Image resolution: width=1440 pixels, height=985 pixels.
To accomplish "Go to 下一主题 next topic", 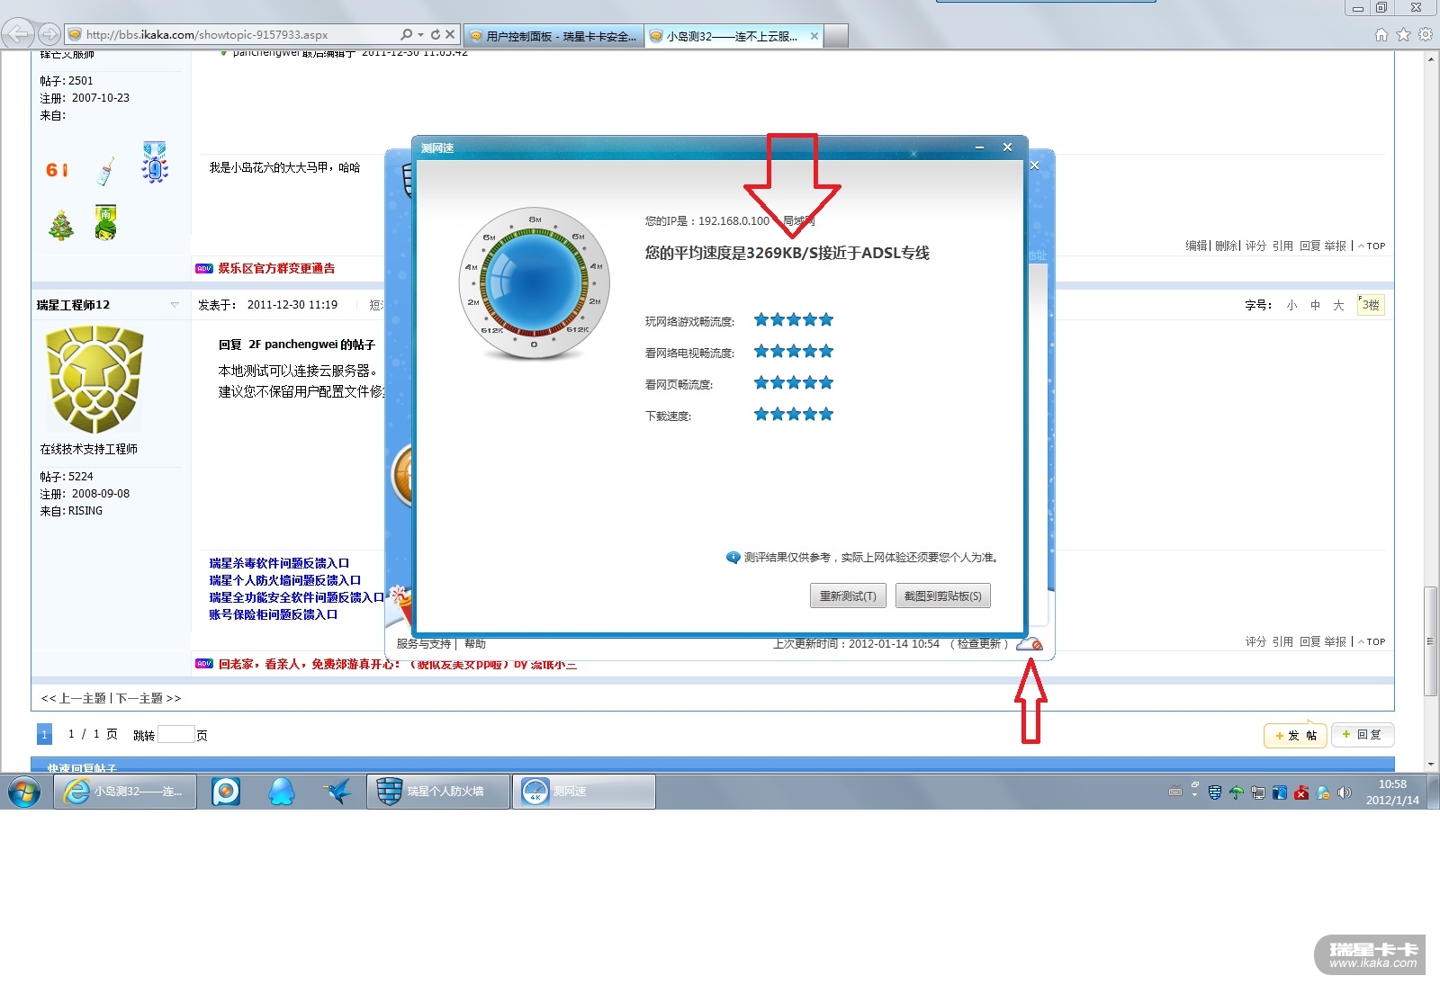I will [x=139, y=698].
